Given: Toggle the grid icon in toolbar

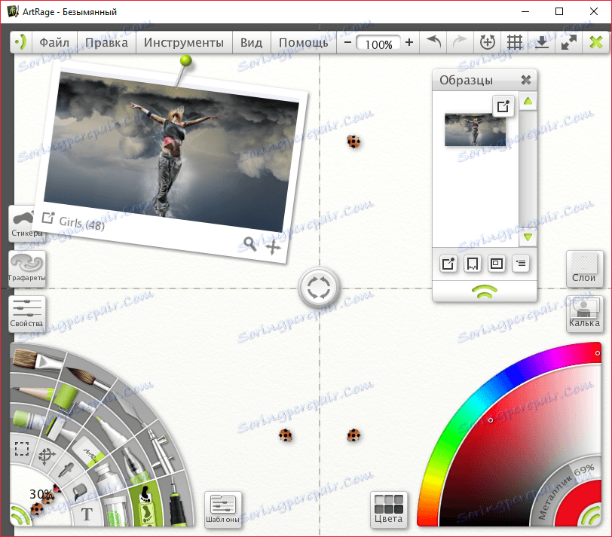Looking at the screenshot, I should click(515, 42).
